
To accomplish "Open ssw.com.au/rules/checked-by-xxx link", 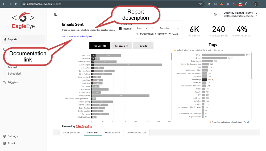I will (77, 36).
